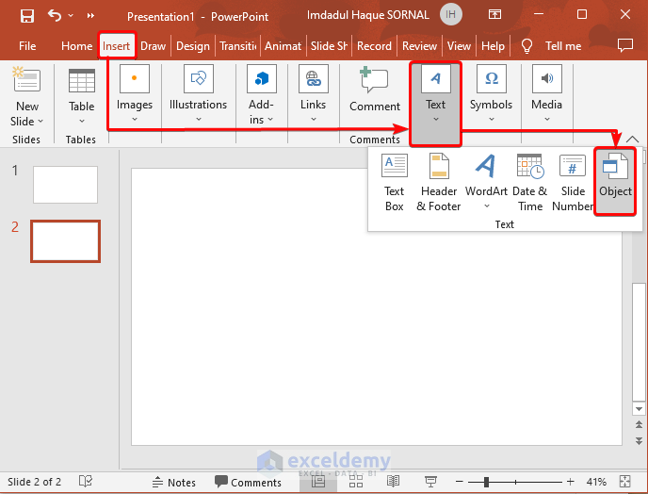Open the Animations tab

point(283,46)
